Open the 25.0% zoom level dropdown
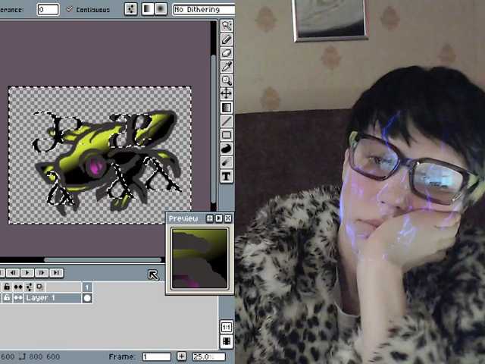The width and height of the screenshot is (485, 364). [x=202, y=356]
